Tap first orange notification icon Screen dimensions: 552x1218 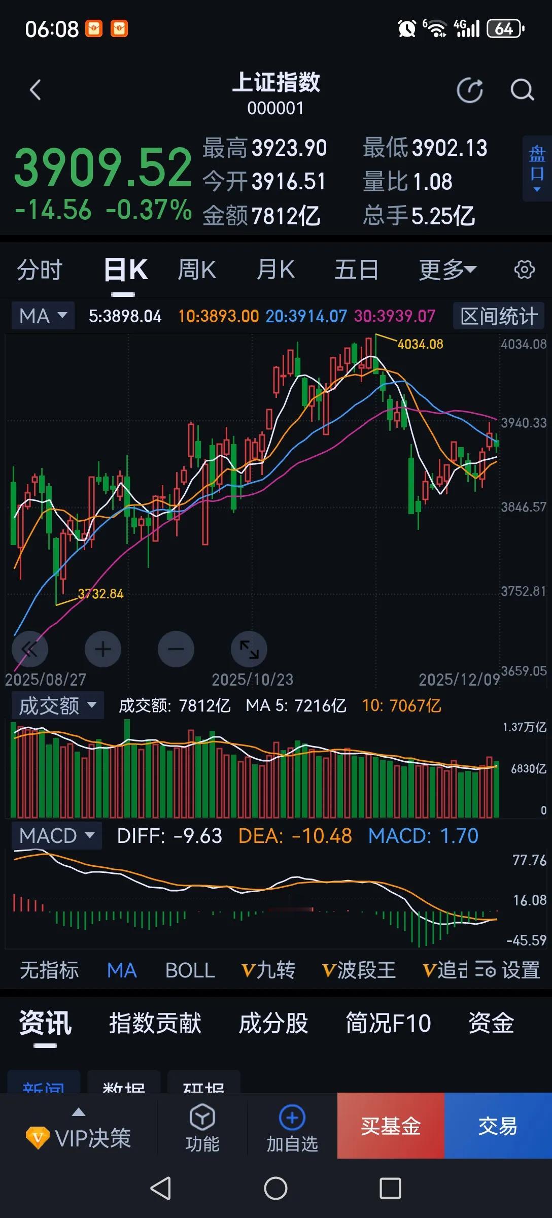click(x=94, y=29)
